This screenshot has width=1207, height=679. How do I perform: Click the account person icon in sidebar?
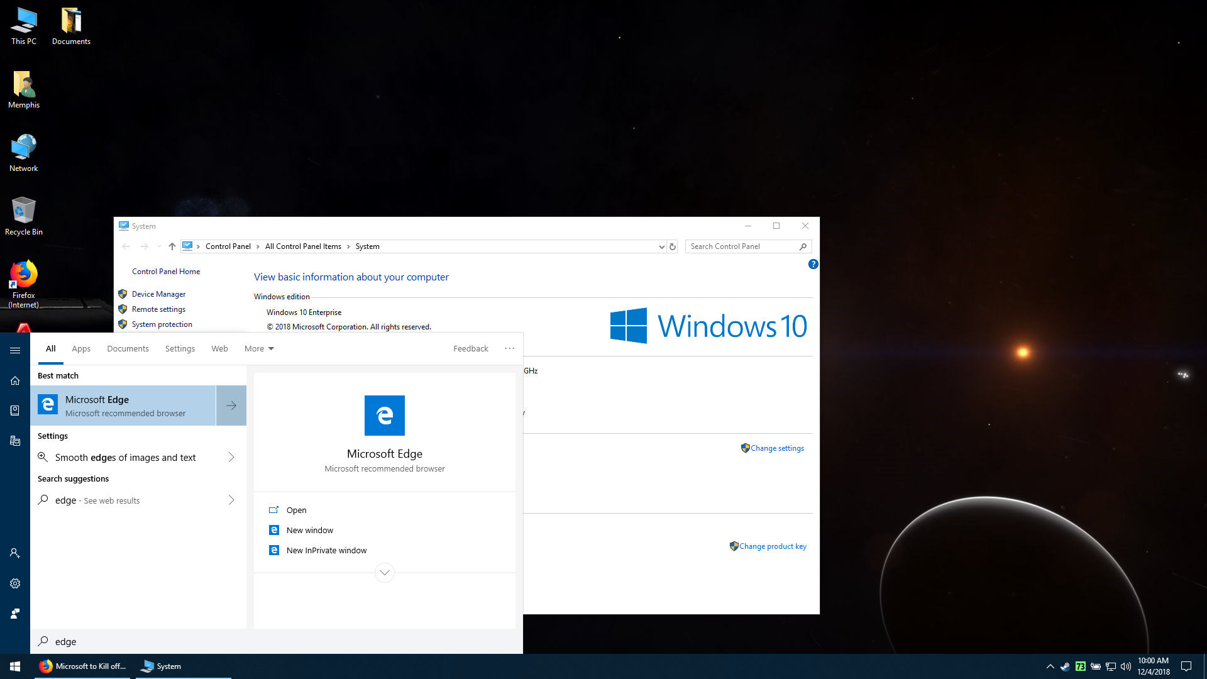pos(15,553)
